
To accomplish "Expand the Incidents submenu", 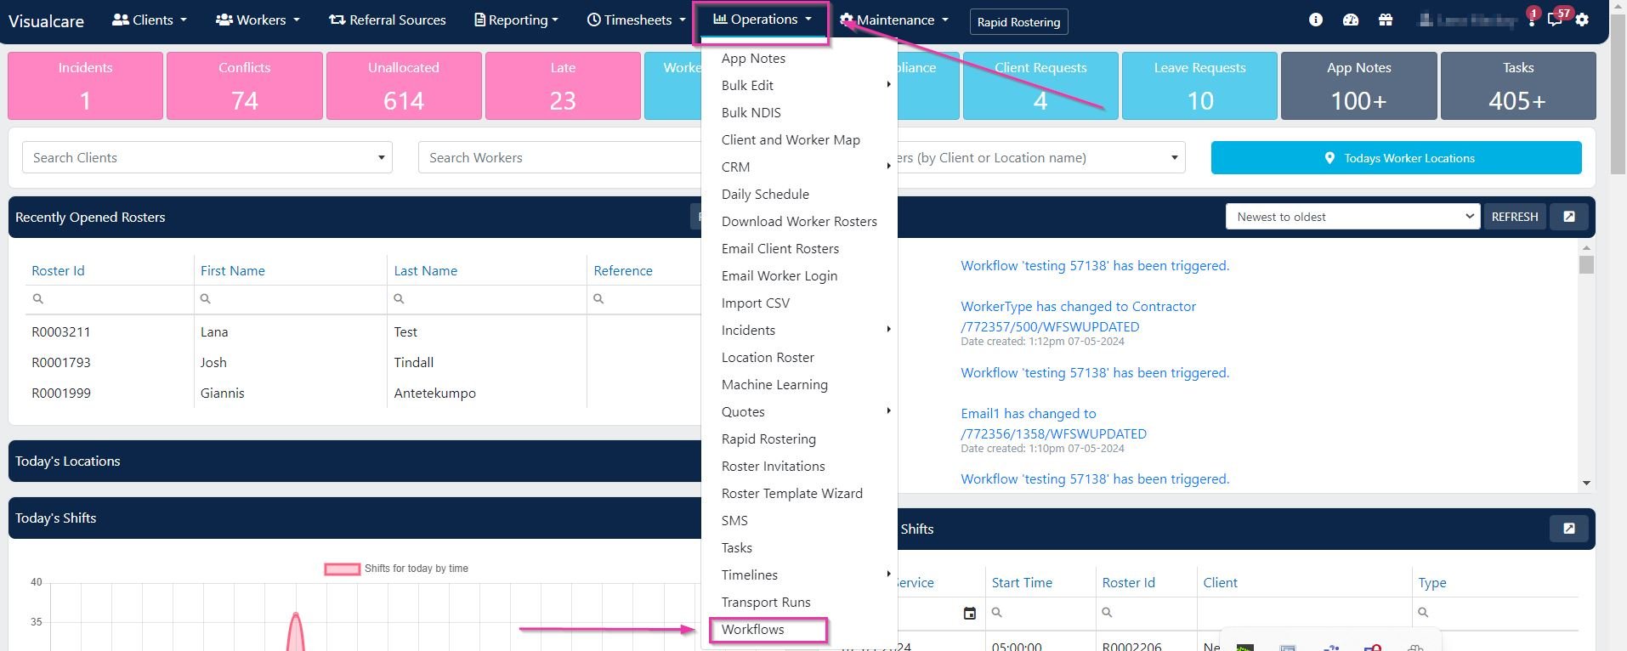I will (x=799, y=330).
